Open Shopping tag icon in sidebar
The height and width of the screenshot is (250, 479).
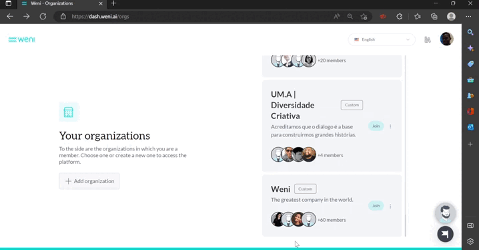[x=470, y=64]
